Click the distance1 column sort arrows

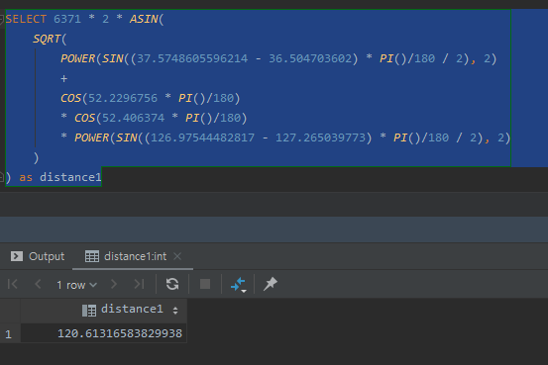175,310
